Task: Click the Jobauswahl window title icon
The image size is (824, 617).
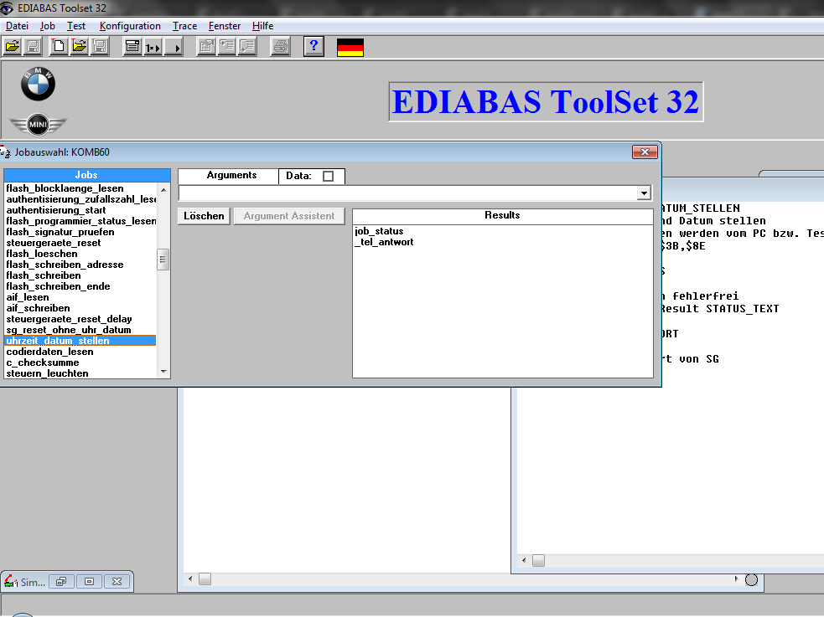Action: [5, 152]
